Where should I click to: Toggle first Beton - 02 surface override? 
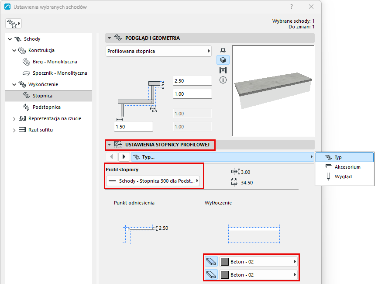point(211,262)
